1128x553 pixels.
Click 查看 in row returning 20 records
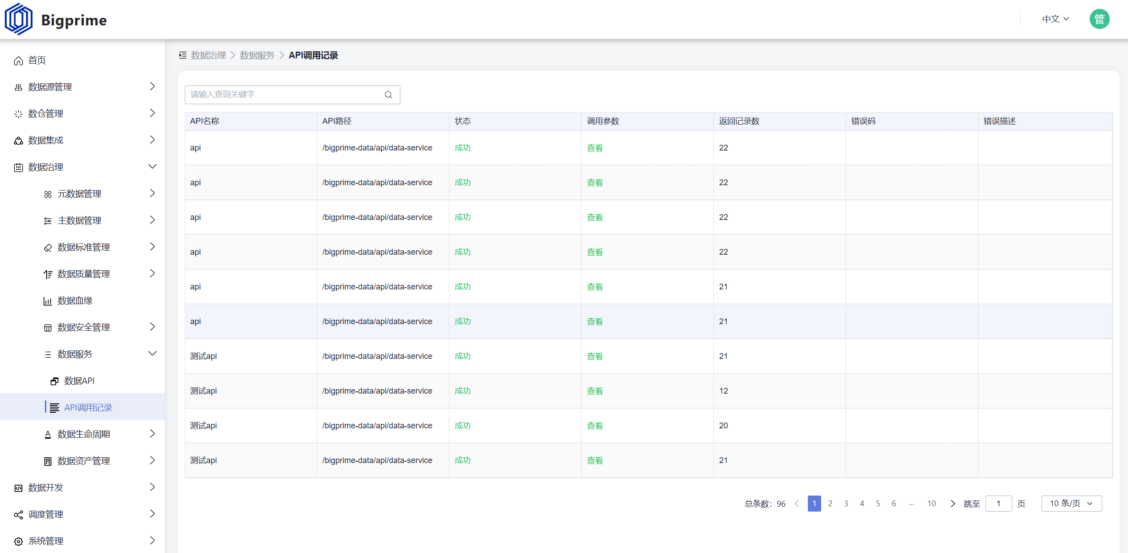tap(595, 426)
